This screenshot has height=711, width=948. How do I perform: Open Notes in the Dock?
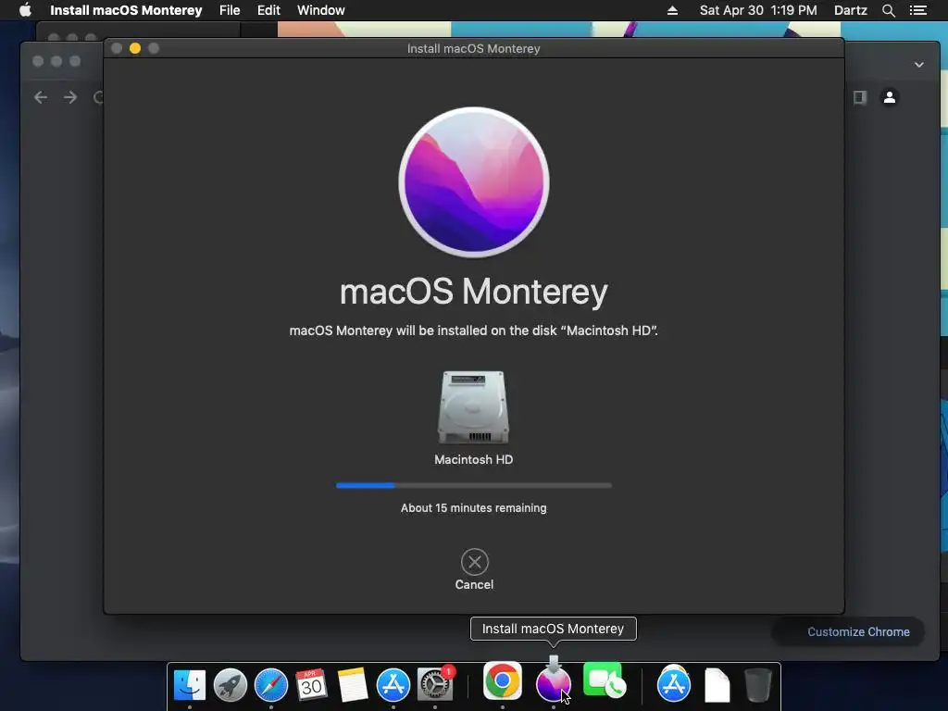(x=353, y=685)
